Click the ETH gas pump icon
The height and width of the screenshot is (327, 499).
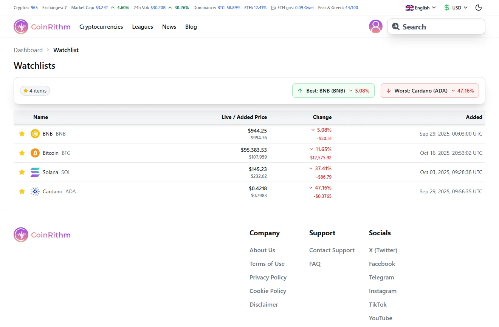coord(273,7)
